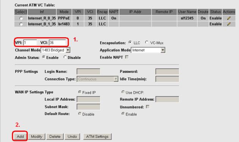Click the Inf column header
The image size is (239, 142).
coord(42,12)
